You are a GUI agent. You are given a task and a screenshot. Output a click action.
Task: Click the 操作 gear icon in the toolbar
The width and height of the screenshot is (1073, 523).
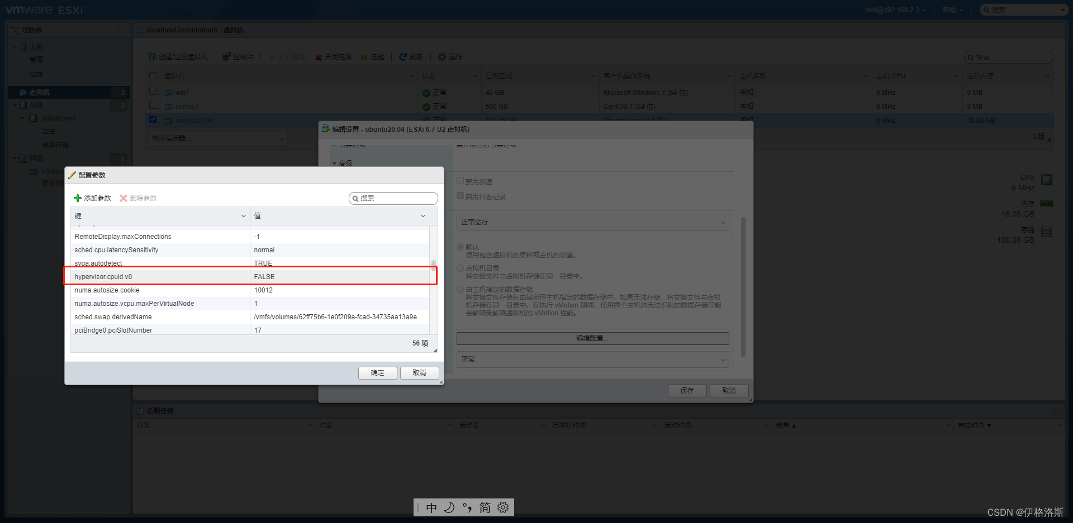coord(442,57)
